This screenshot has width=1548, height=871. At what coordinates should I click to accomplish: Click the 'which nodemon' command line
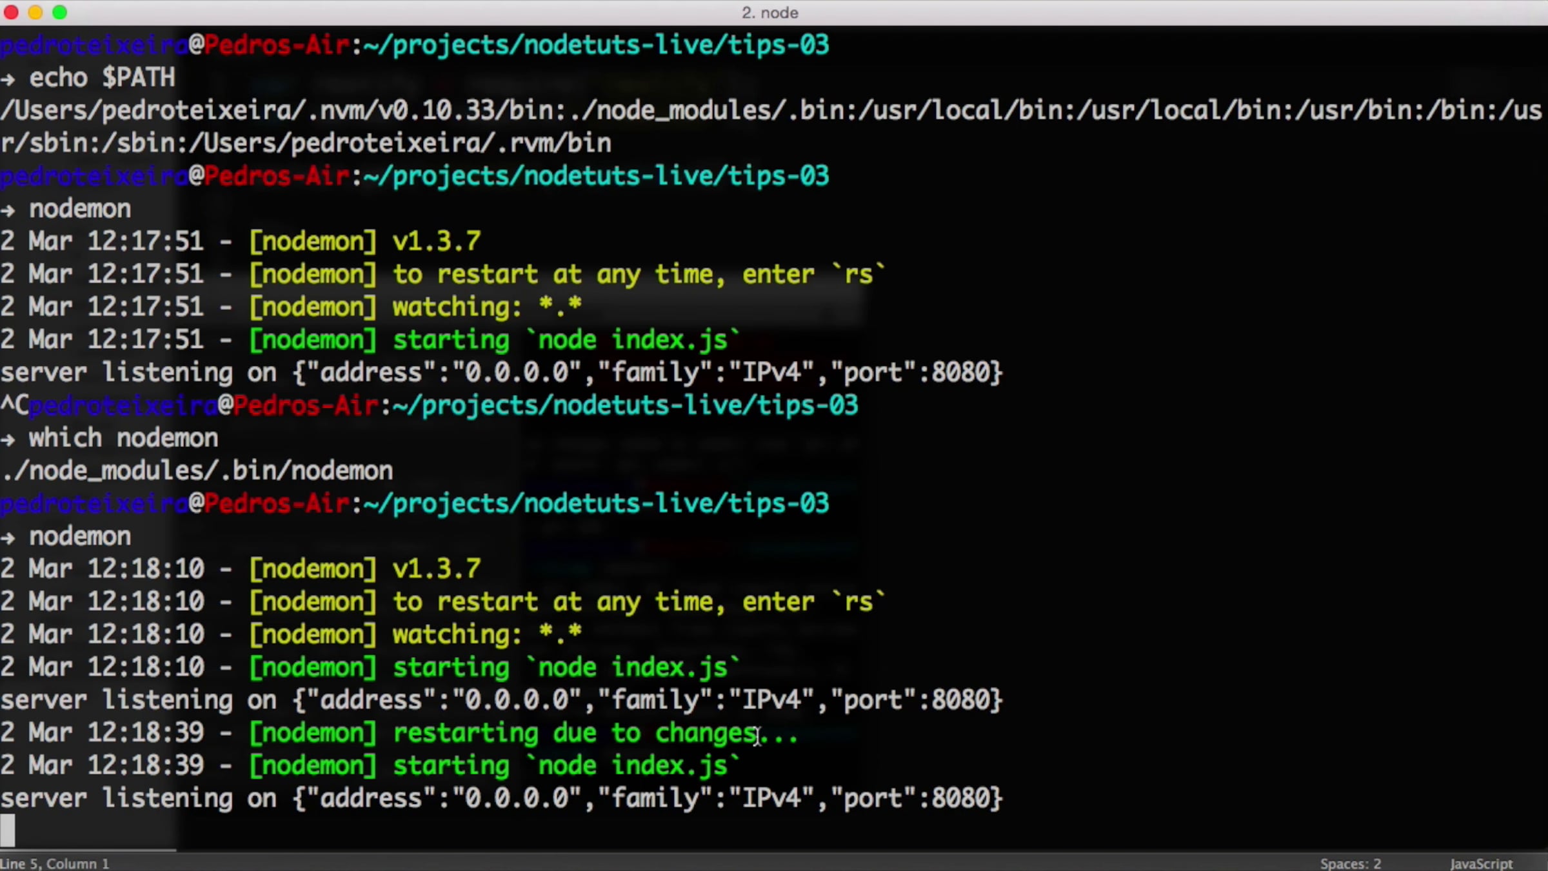pyautogui.click(x=123, y=438)
